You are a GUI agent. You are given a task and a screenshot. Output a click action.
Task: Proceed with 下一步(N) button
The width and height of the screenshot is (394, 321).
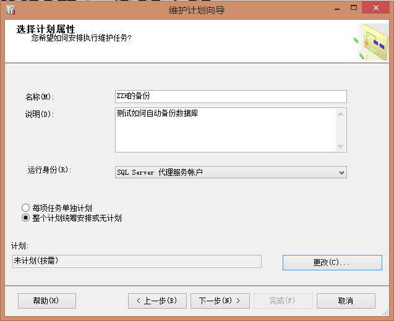(x=220, y=301)
